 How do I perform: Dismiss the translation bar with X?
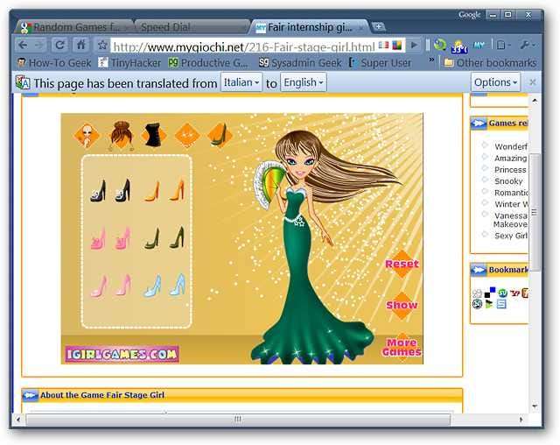click(532, 82)
